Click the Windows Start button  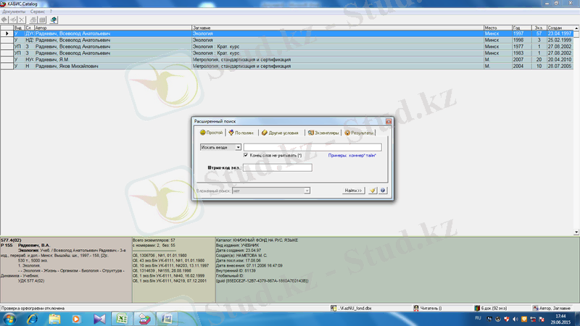point(10,319)
